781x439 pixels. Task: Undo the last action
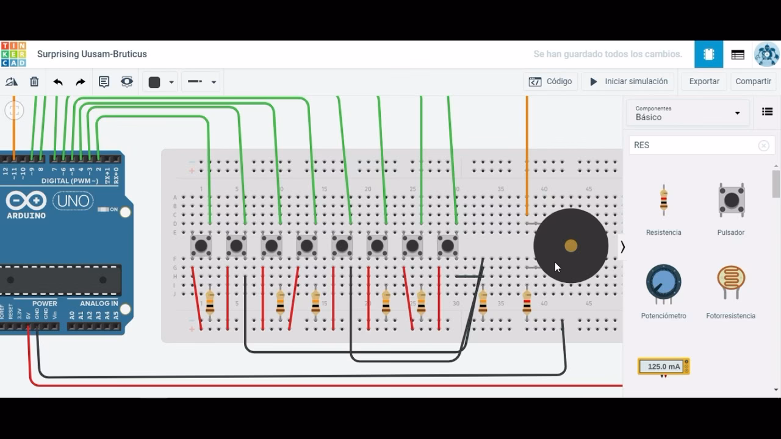coord(58,82)
